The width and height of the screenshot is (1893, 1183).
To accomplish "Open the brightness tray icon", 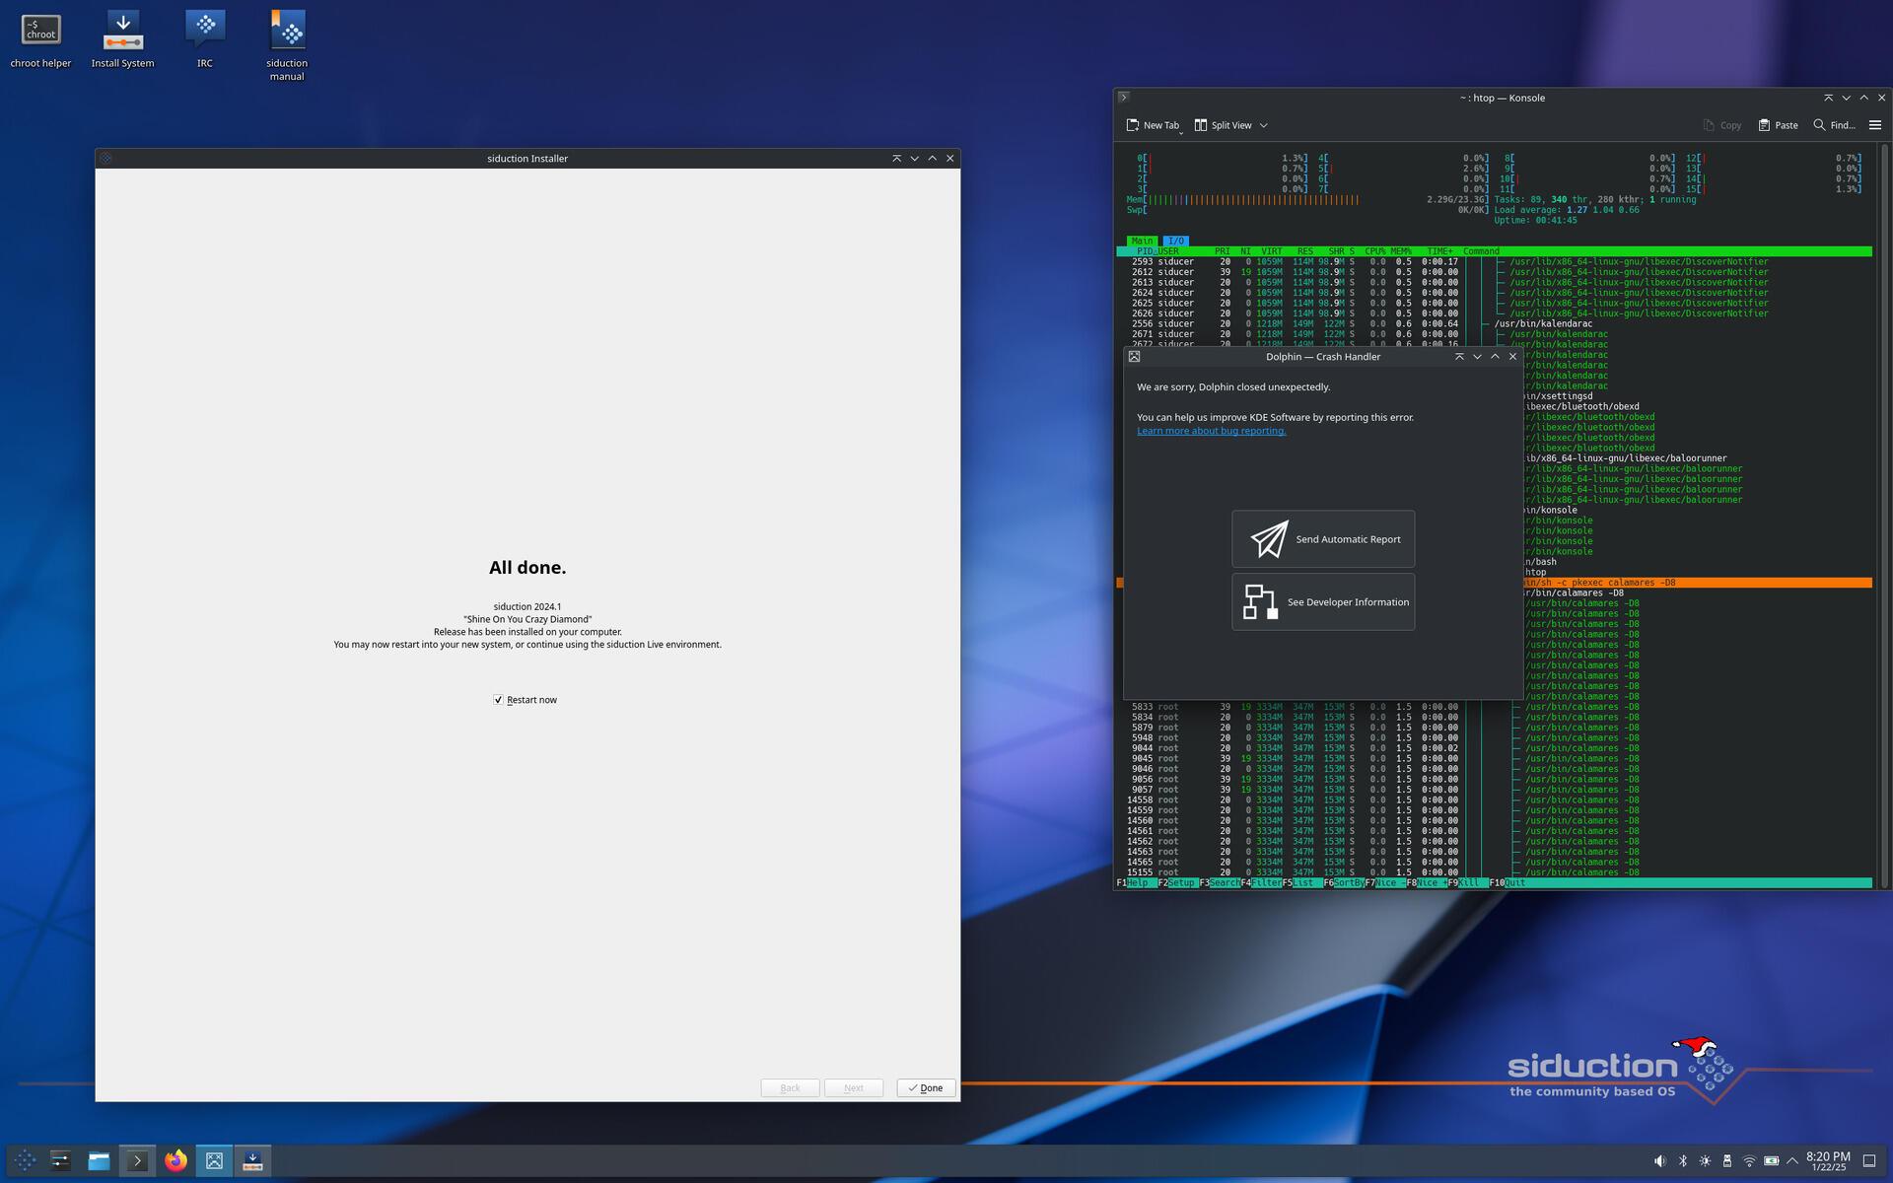I will click(1705, 1161).
